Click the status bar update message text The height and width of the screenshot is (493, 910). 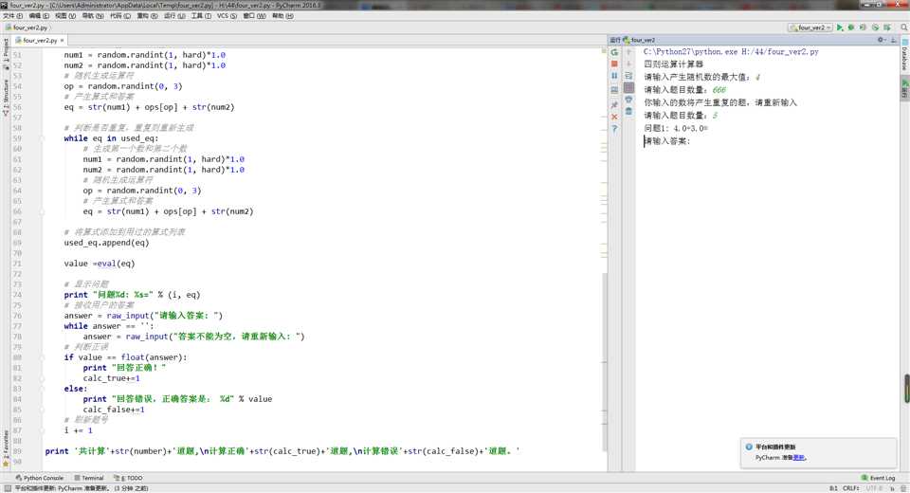click(x=81, y=488)
